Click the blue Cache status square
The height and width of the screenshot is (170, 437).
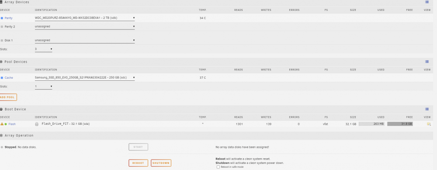(x=2, y=78)
